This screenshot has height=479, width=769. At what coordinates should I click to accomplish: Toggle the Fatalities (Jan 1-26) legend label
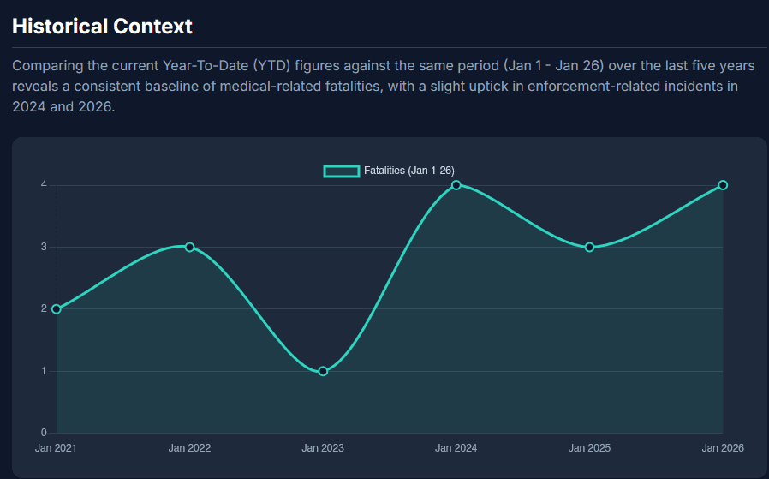pyautogui.click(x=408, y=171)
